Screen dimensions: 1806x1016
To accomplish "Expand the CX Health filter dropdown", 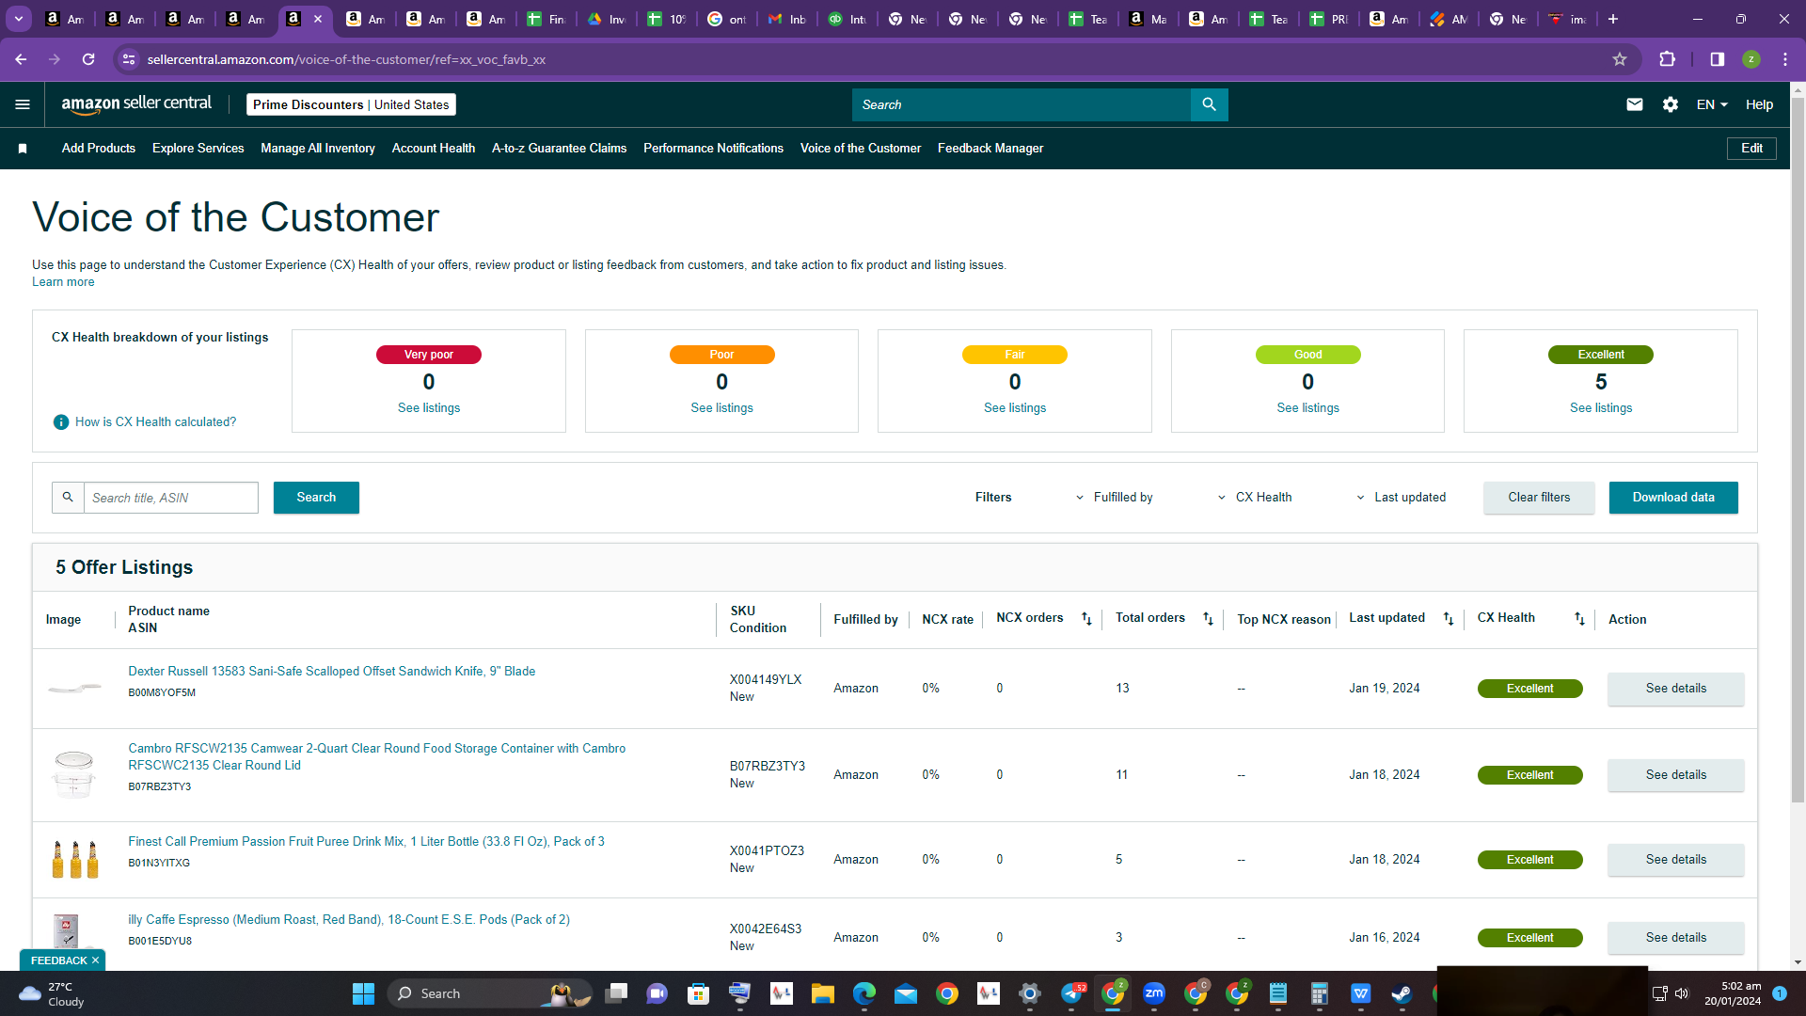I will click(1256, 498).
